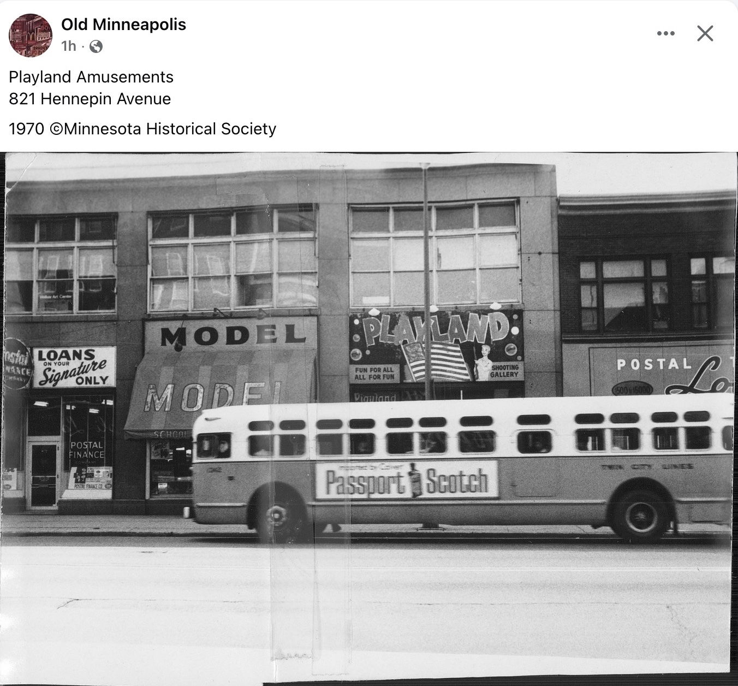Click the Old Minneapolis profile avatar

(x=31, y=35)
